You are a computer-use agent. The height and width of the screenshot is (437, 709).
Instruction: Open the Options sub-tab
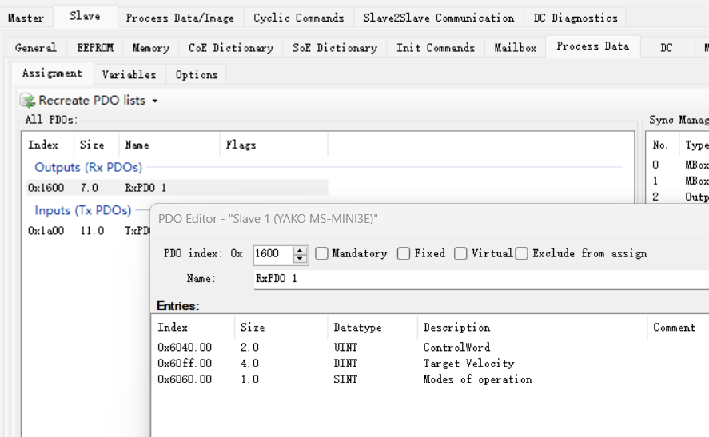click(x=197, y=74)
